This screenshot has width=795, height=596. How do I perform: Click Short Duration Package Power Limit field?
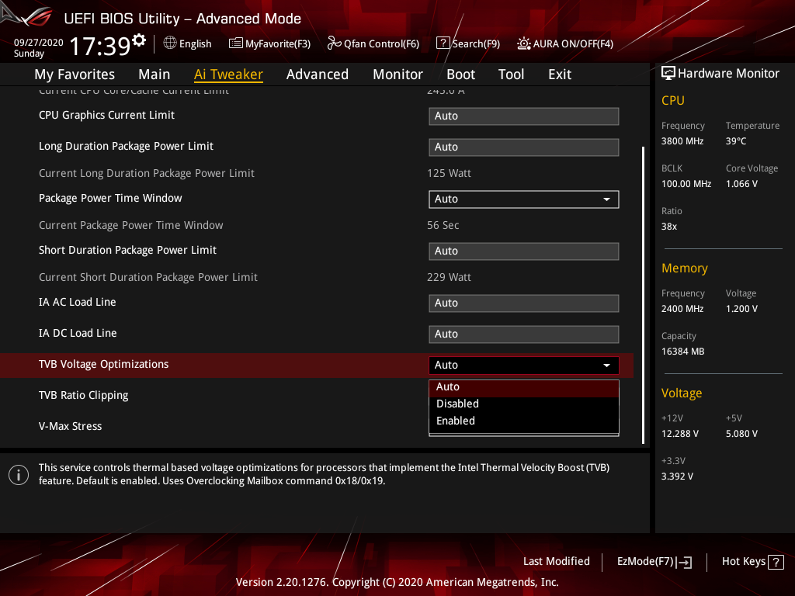point(524,251)
